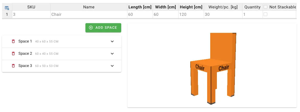Edit the Weight cell showing 30
300x112 pixels.
coord(223,15)
